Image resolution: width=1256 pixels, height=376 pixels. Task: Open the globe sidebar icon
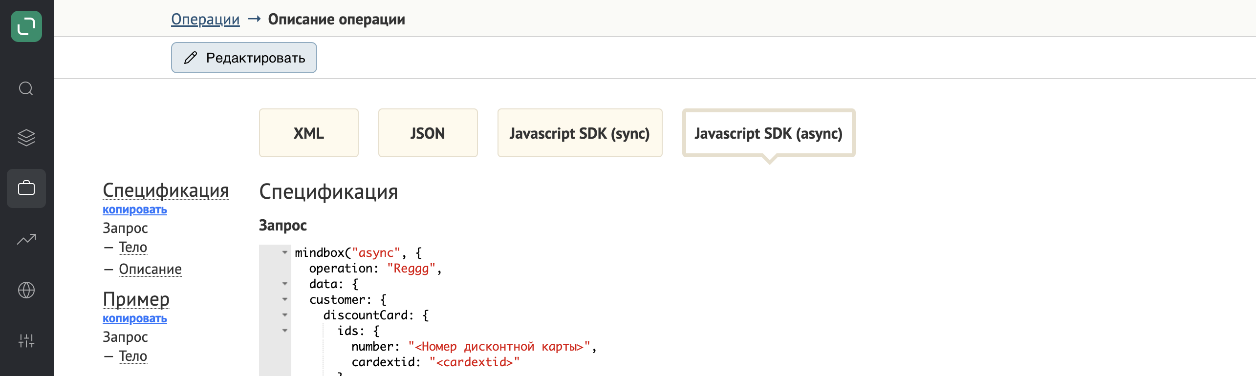pyautogui.click(x=26, y=290)
